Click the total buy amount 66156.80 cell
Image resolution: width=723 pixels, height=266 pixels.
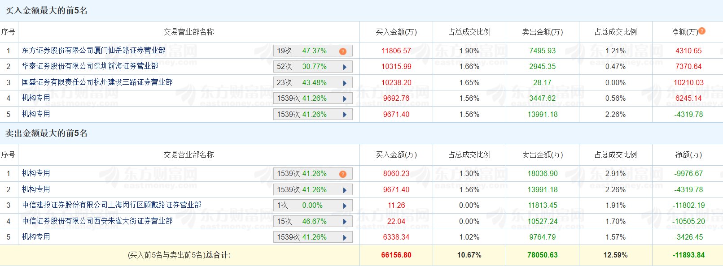396,255
